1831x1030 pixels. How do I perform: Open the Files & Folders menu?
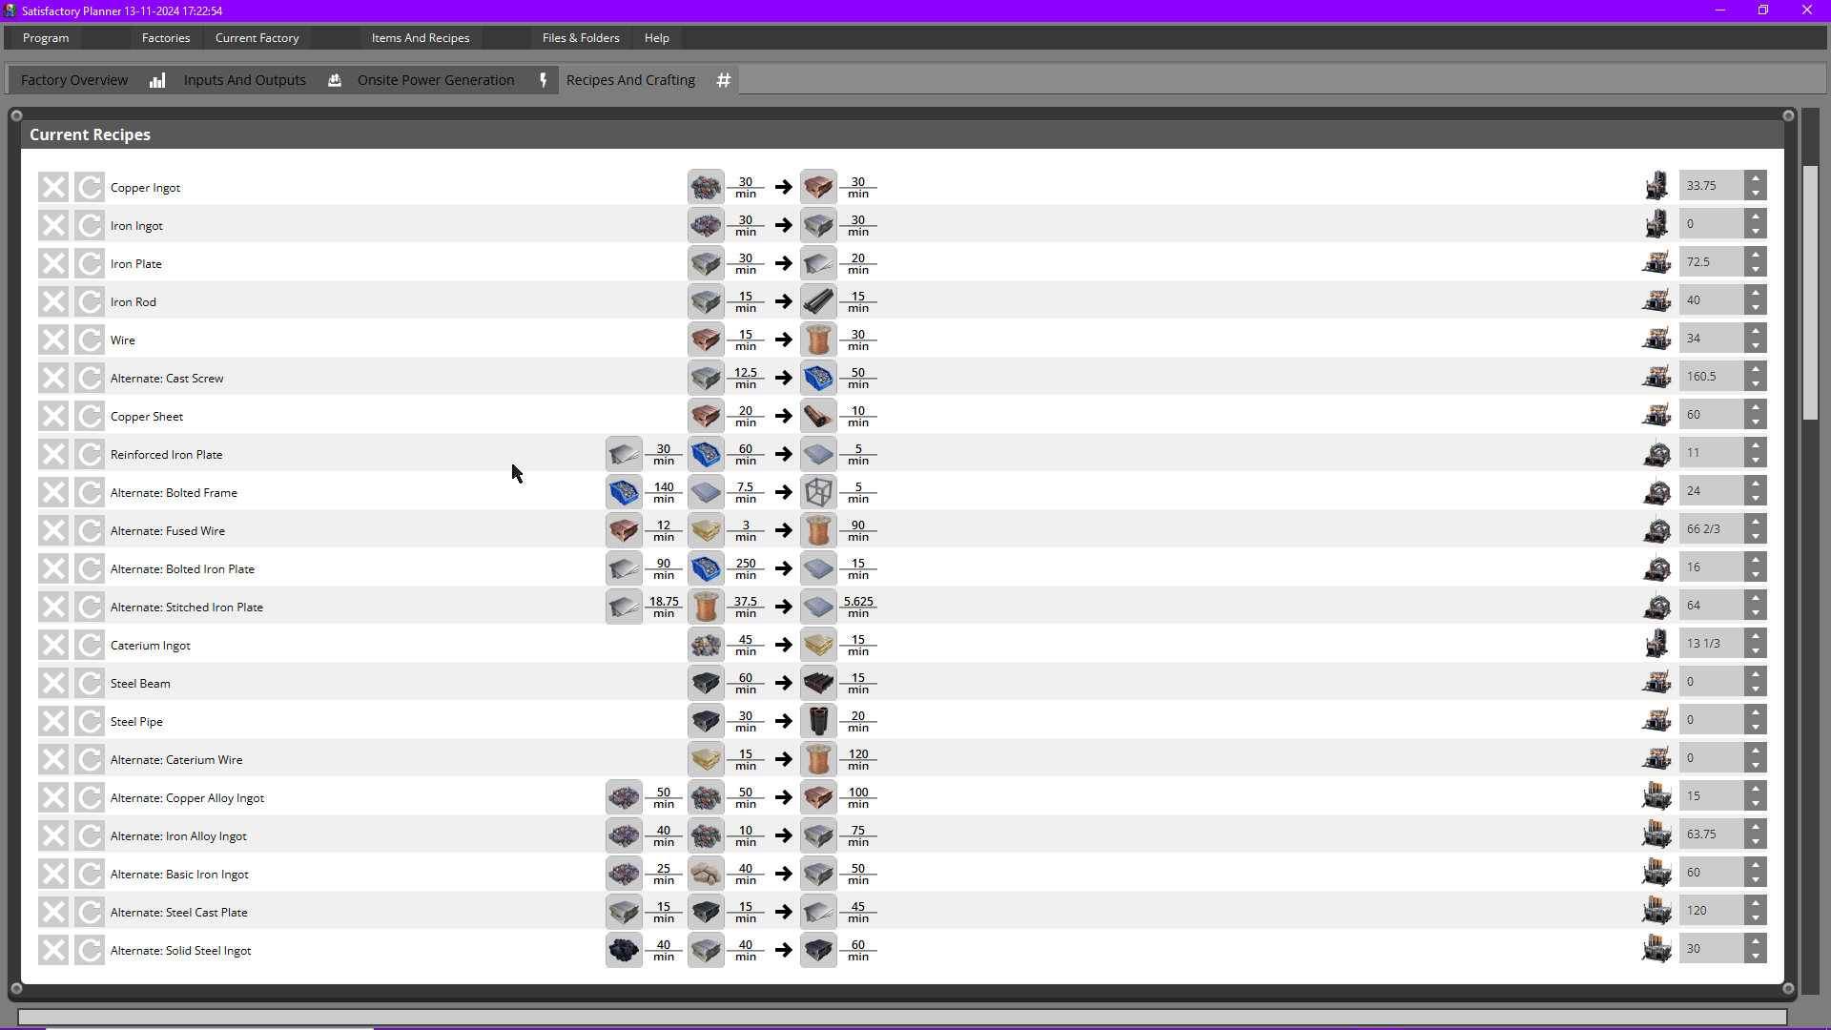click(x=581, y=38)
